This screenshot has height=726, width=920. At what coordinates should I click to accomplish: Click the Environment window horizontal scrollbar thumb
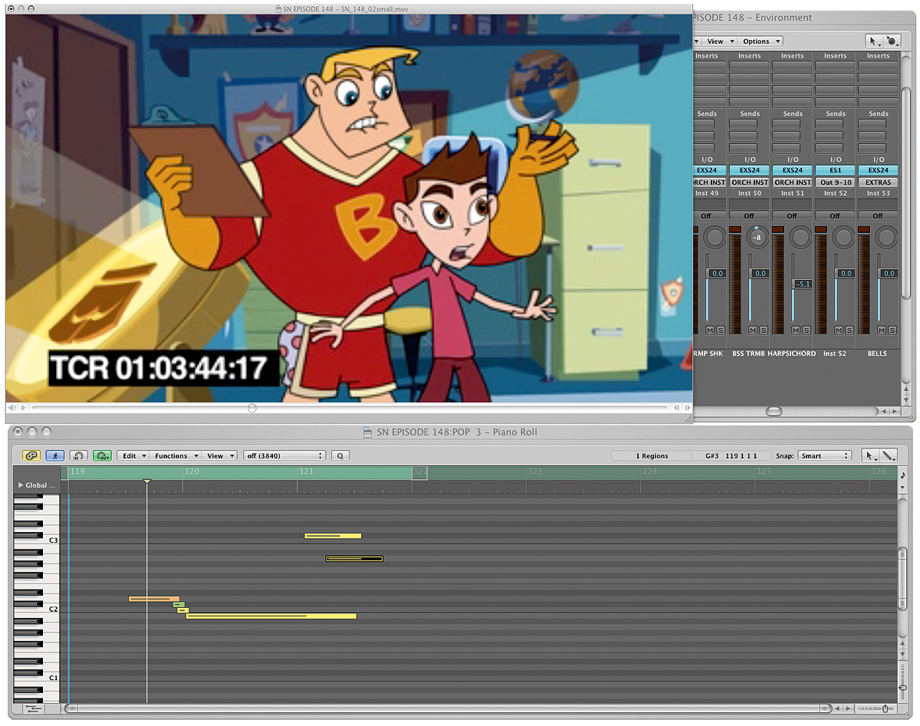point(774,412)
